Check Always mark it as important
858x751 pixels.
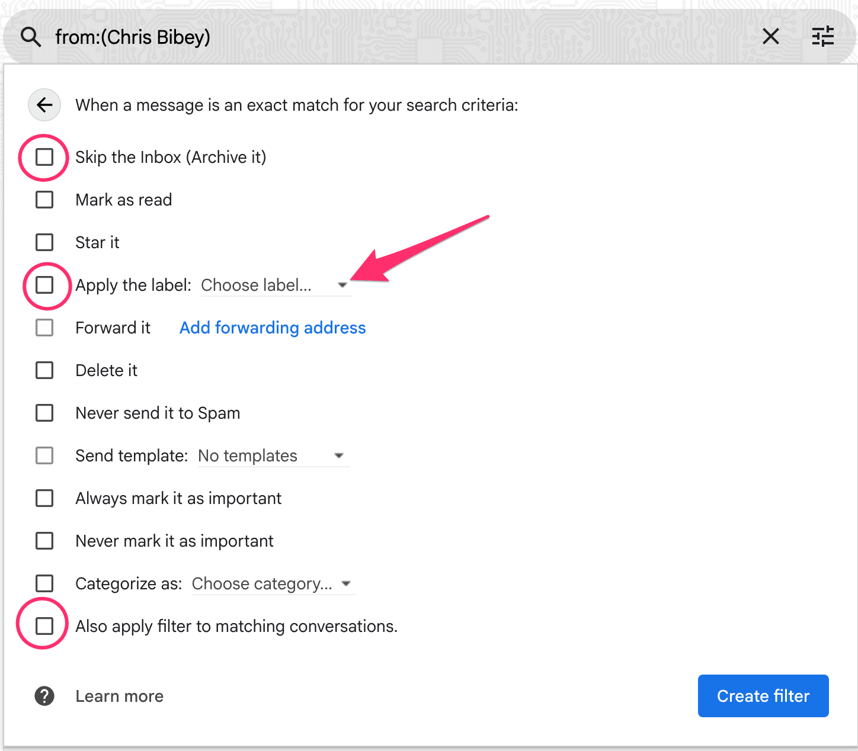coord(44,498)
